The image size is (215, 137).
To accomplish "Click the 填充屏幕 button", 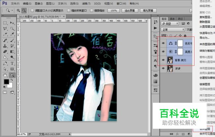I will [148, 11].
